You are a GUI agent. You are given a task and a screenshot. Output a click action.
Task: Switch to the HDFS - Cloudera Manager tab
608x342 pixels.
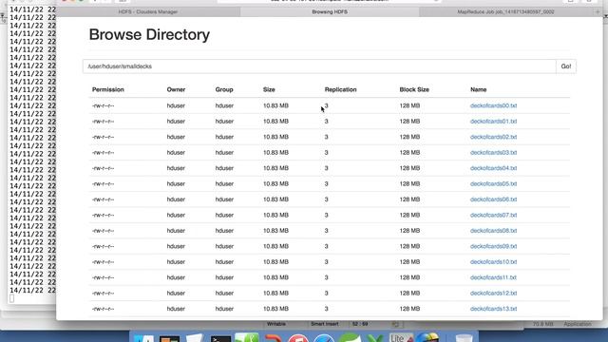pos(148,12)
